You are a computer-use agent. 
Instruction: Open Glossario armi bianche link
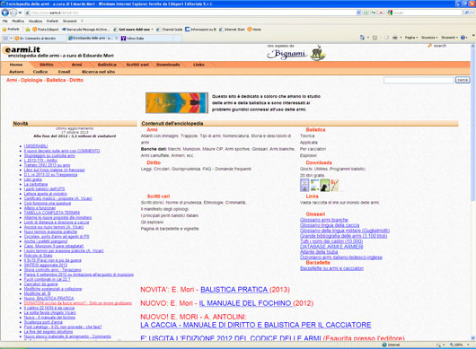coord(324,220)
